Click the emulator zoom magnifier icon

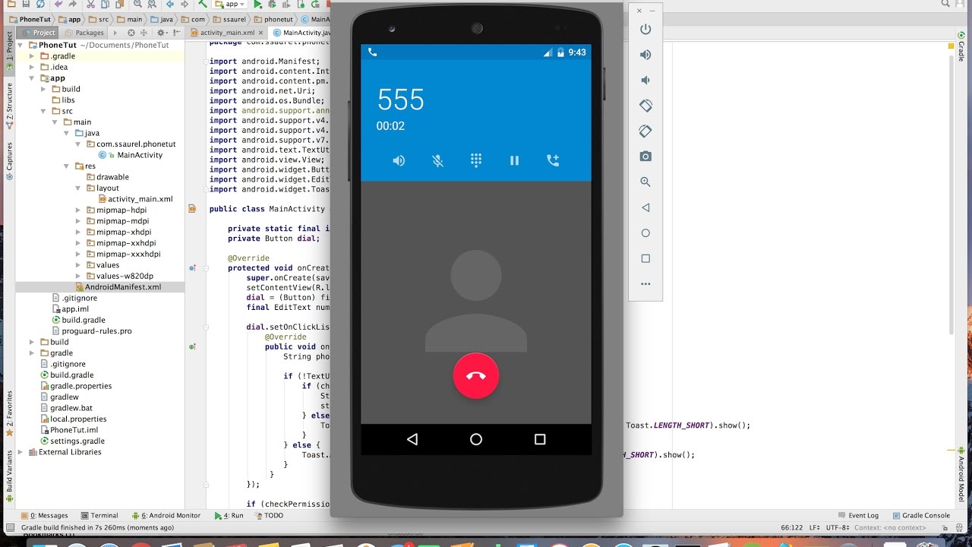[645, 182]
